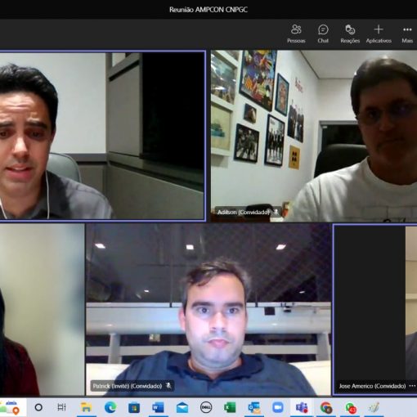417x417 pixels.
Task: Open more options for Jose Americo
Action: click(x=412, y=386)
